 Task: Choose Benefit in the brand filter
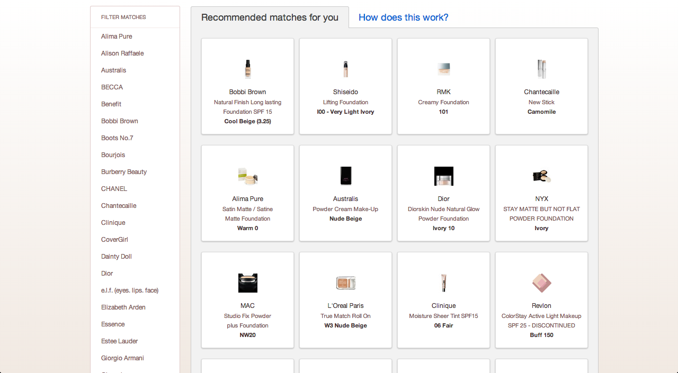111,104
